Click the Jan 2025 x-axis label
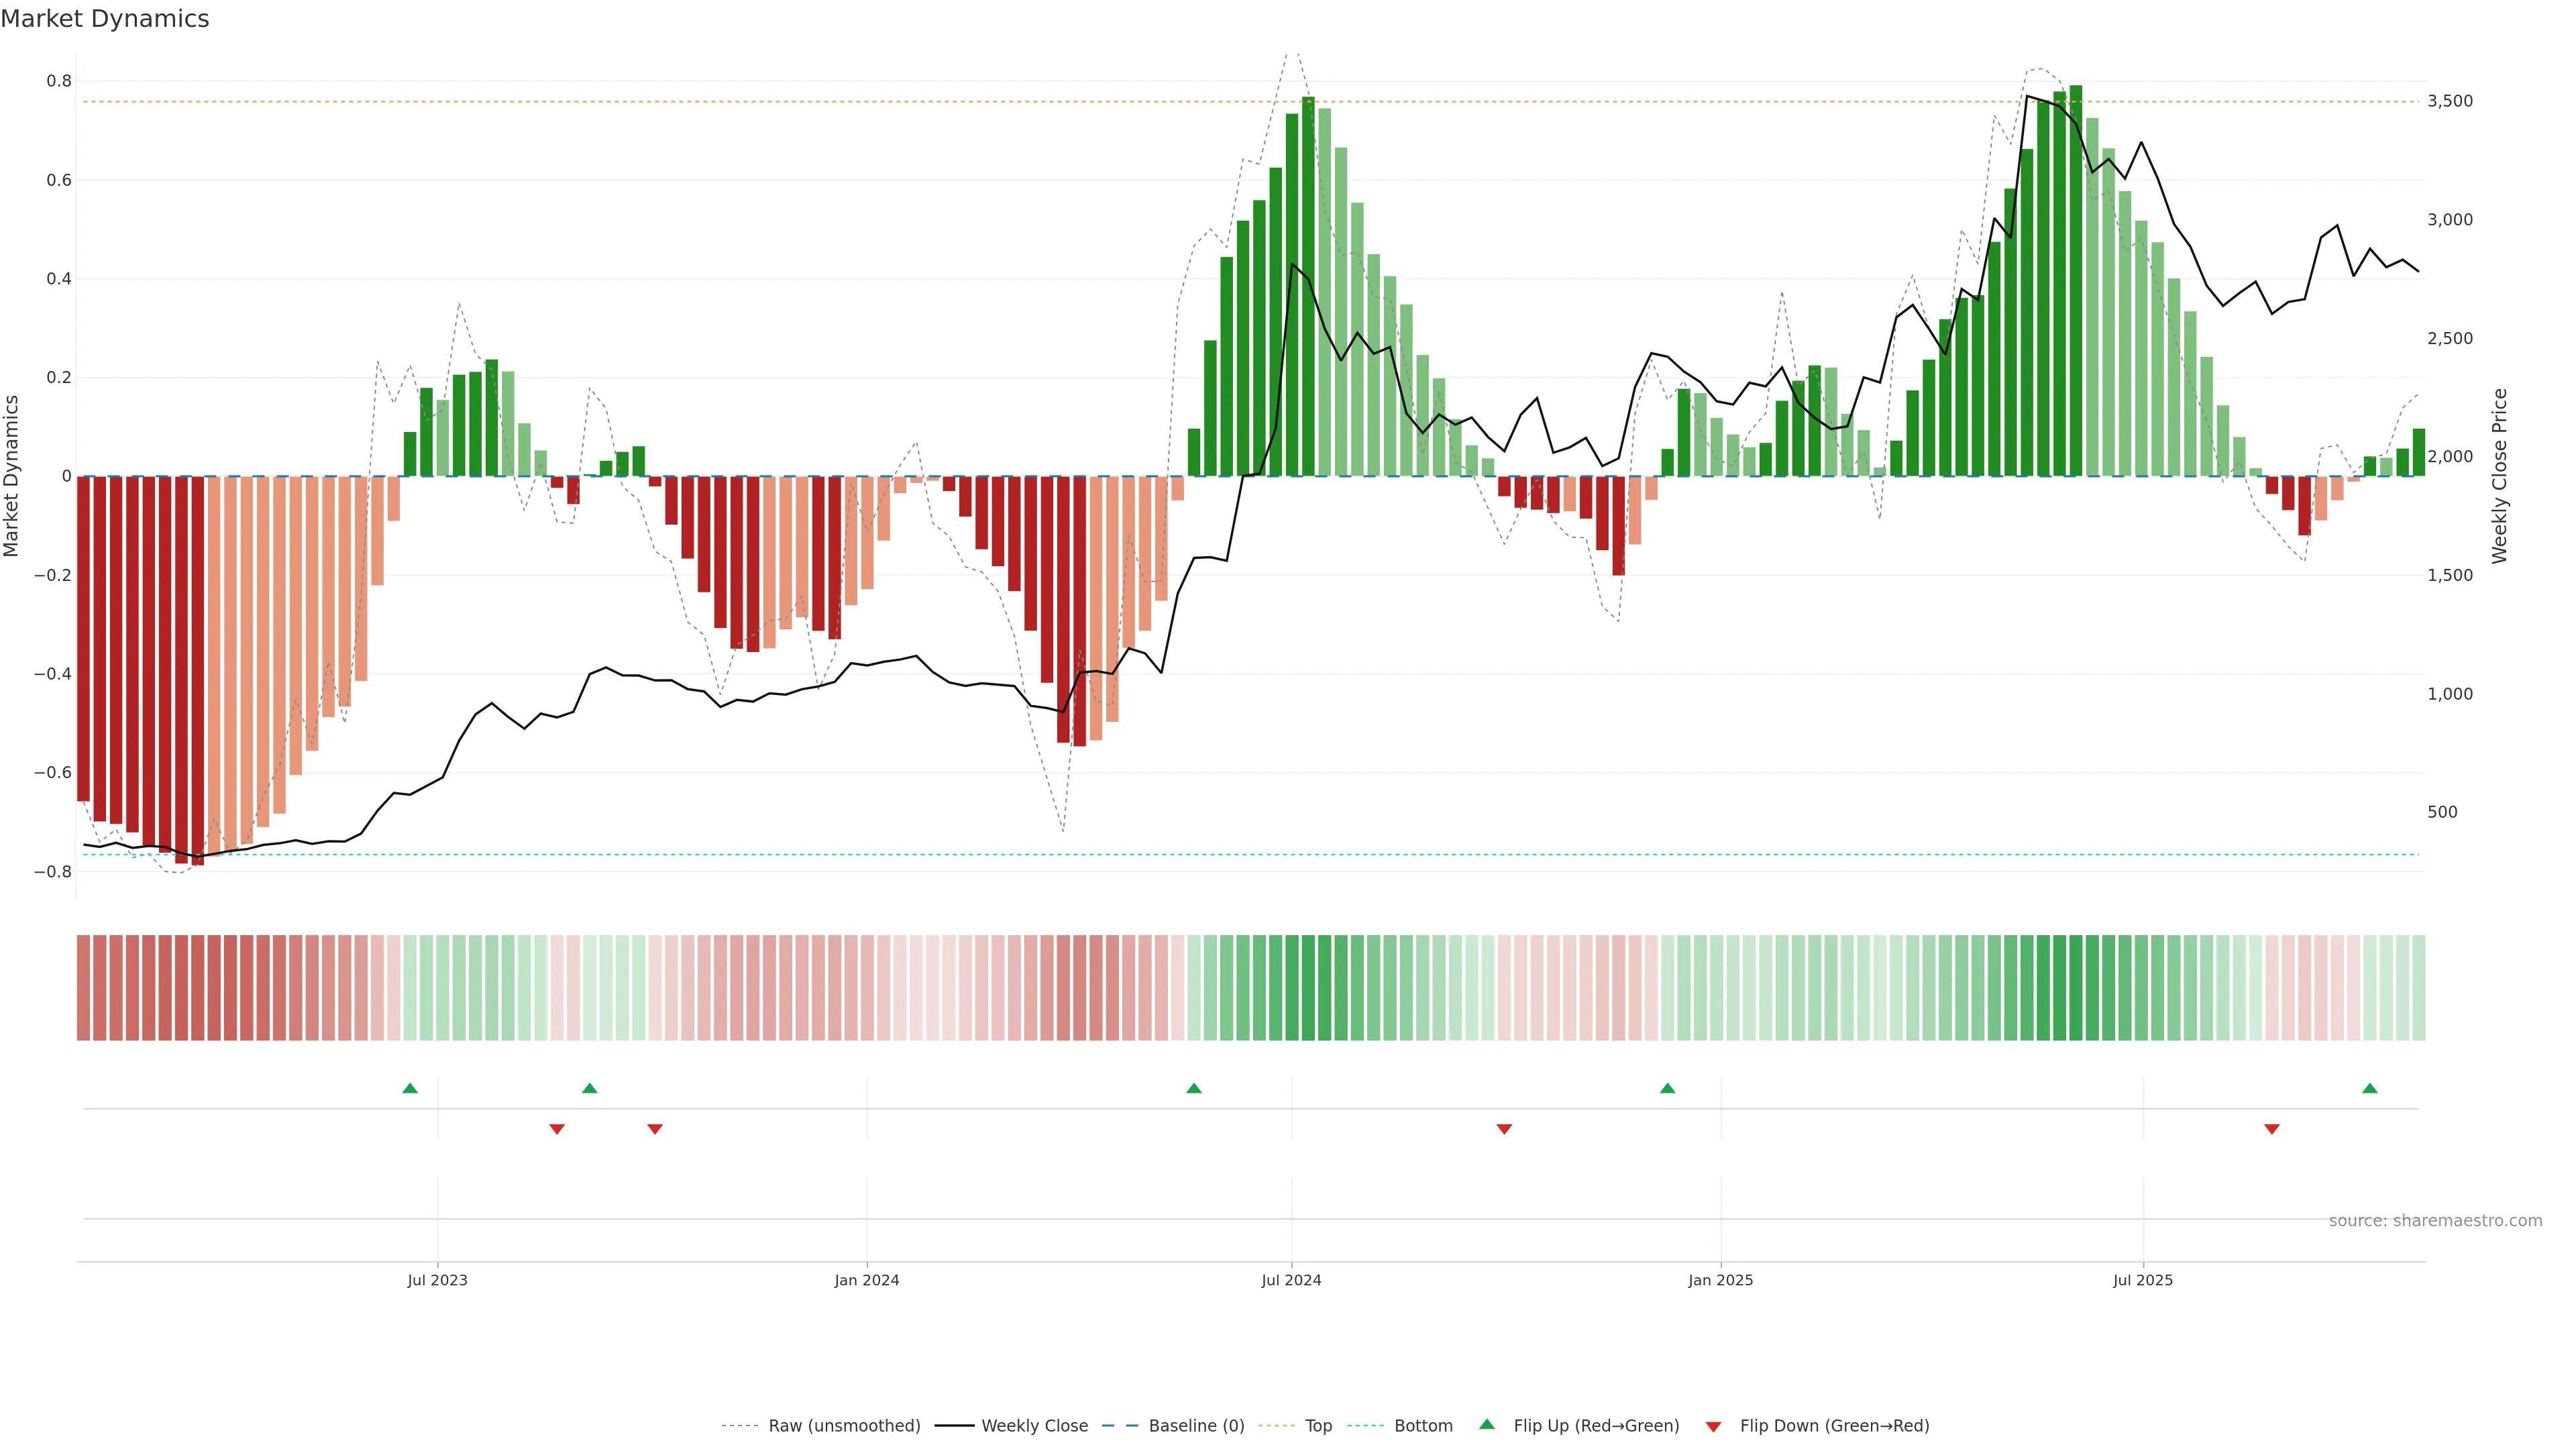Viewport: 2576px width, 1449px height. (1720, 1280)
